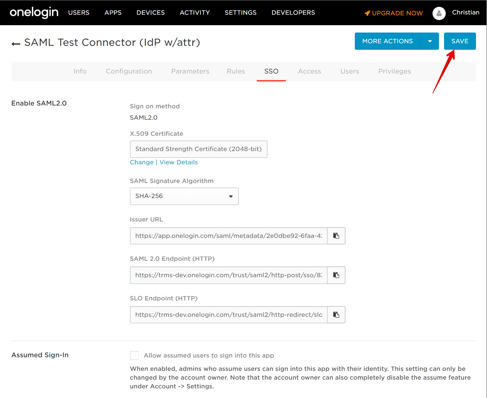
Task: Click the Assumed Sign-In section heading
Action: point(40,355)
